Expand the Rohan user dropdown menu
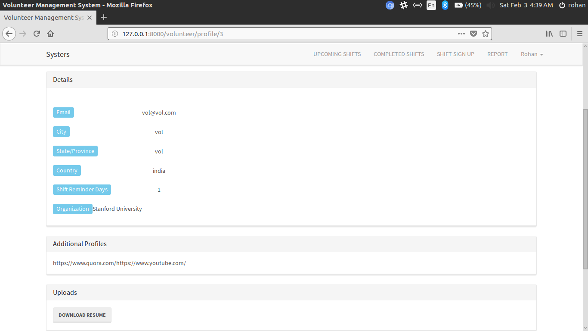Image resolution: width=588 pixels, height=331 pixels. pyautogui.click(x=532, y=54)
